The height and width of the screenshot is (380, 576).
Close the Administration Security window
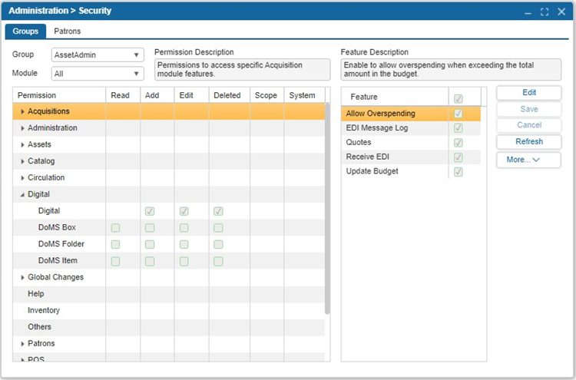[x=561, y=12]
